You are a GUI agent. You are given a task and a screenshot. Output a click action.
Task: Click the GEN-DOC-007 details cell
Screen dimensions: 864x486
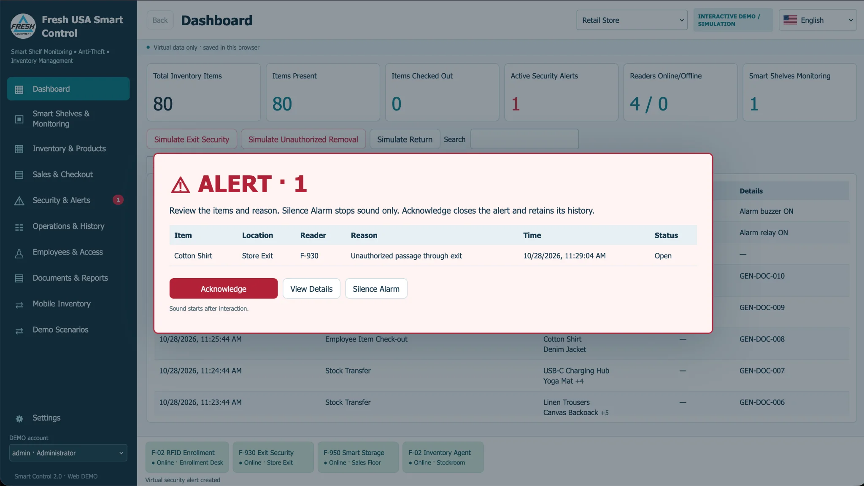762,371
